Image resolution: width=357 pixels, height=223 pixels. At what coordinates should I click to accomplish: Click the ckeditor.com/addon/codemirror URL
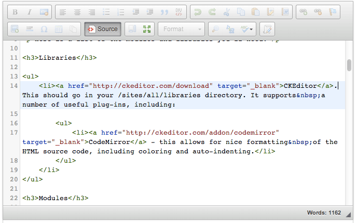[x=201, y=133]
